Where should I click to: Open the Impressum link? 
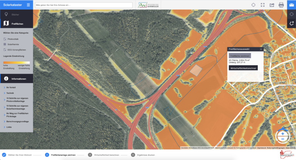[261, 148]
